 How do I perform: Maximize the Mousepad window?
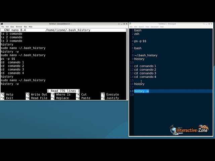click(209, 24)
